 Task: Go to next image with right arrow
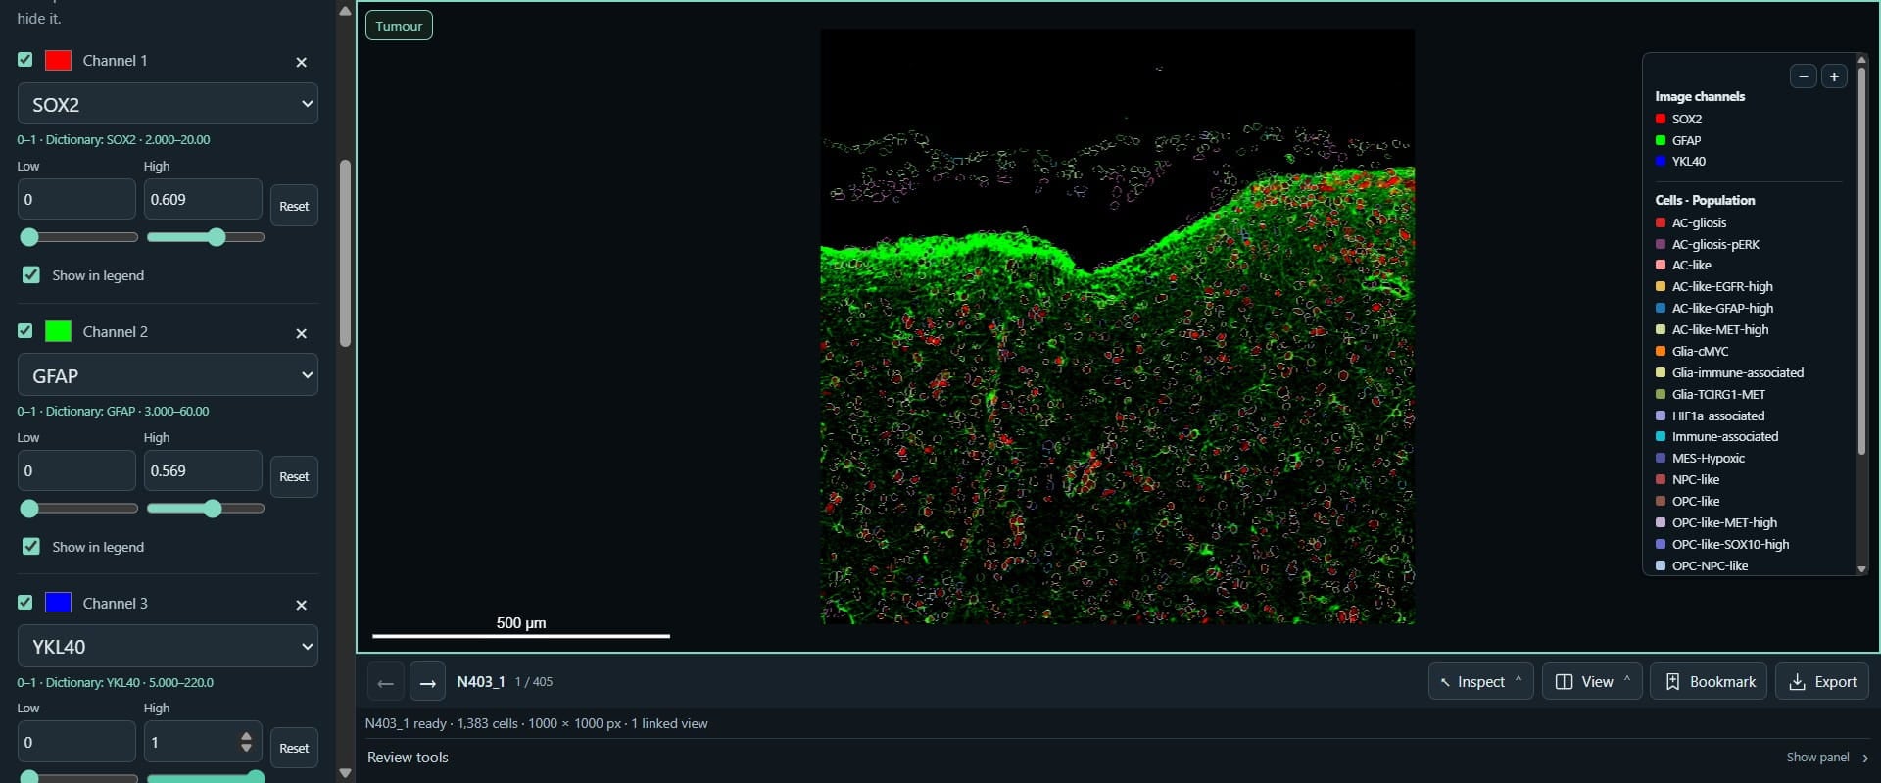click(427, 682)
